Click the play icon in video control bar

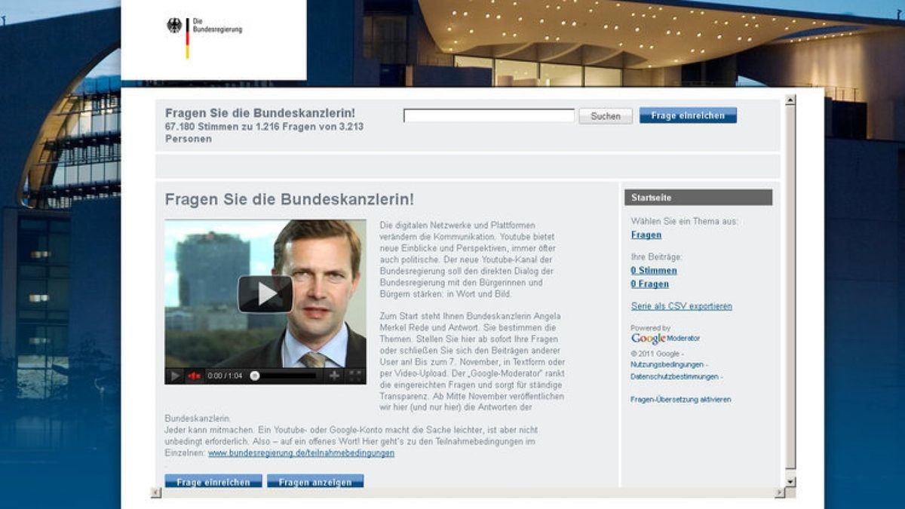pyautogui.click(x=174, y=375)
